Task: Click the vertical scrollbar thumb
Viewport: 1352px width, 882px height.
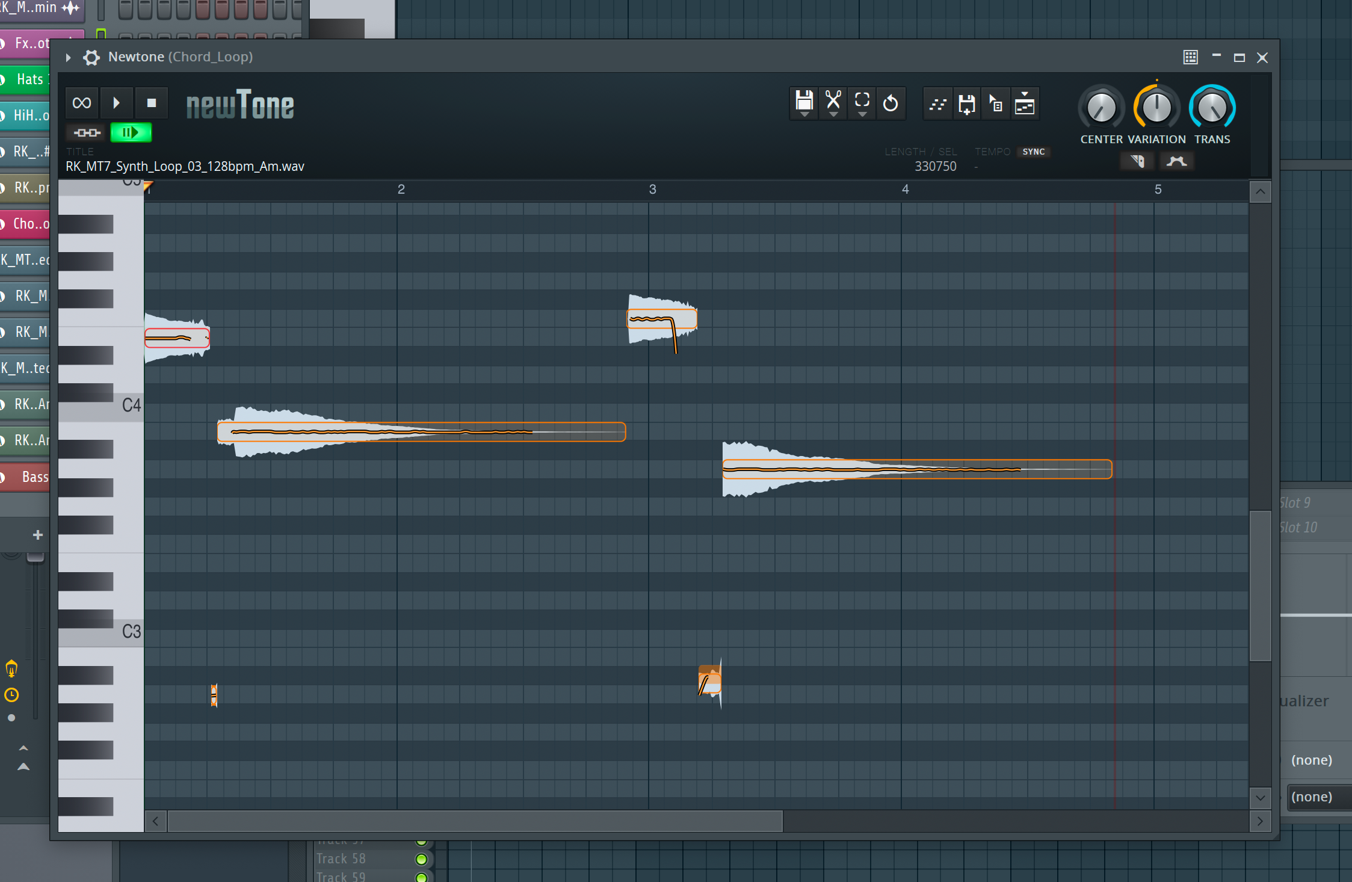Action: click(1261, 587)
